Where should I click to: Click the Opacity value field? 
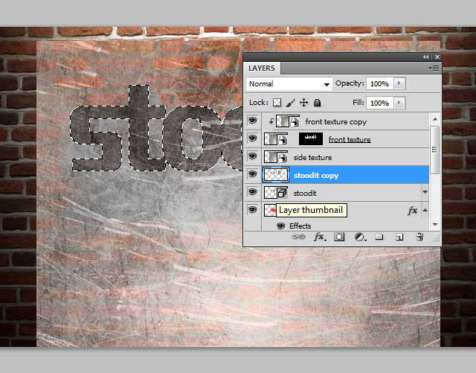(380, 83)
